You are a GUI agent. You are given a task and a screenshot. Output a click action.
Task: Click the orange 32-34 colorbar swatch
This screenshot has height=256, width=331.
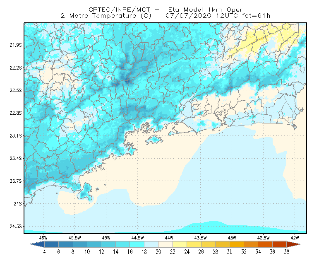(251, 244)
